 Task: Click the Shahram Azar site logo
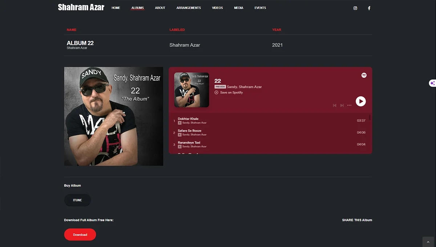[81, 7]
